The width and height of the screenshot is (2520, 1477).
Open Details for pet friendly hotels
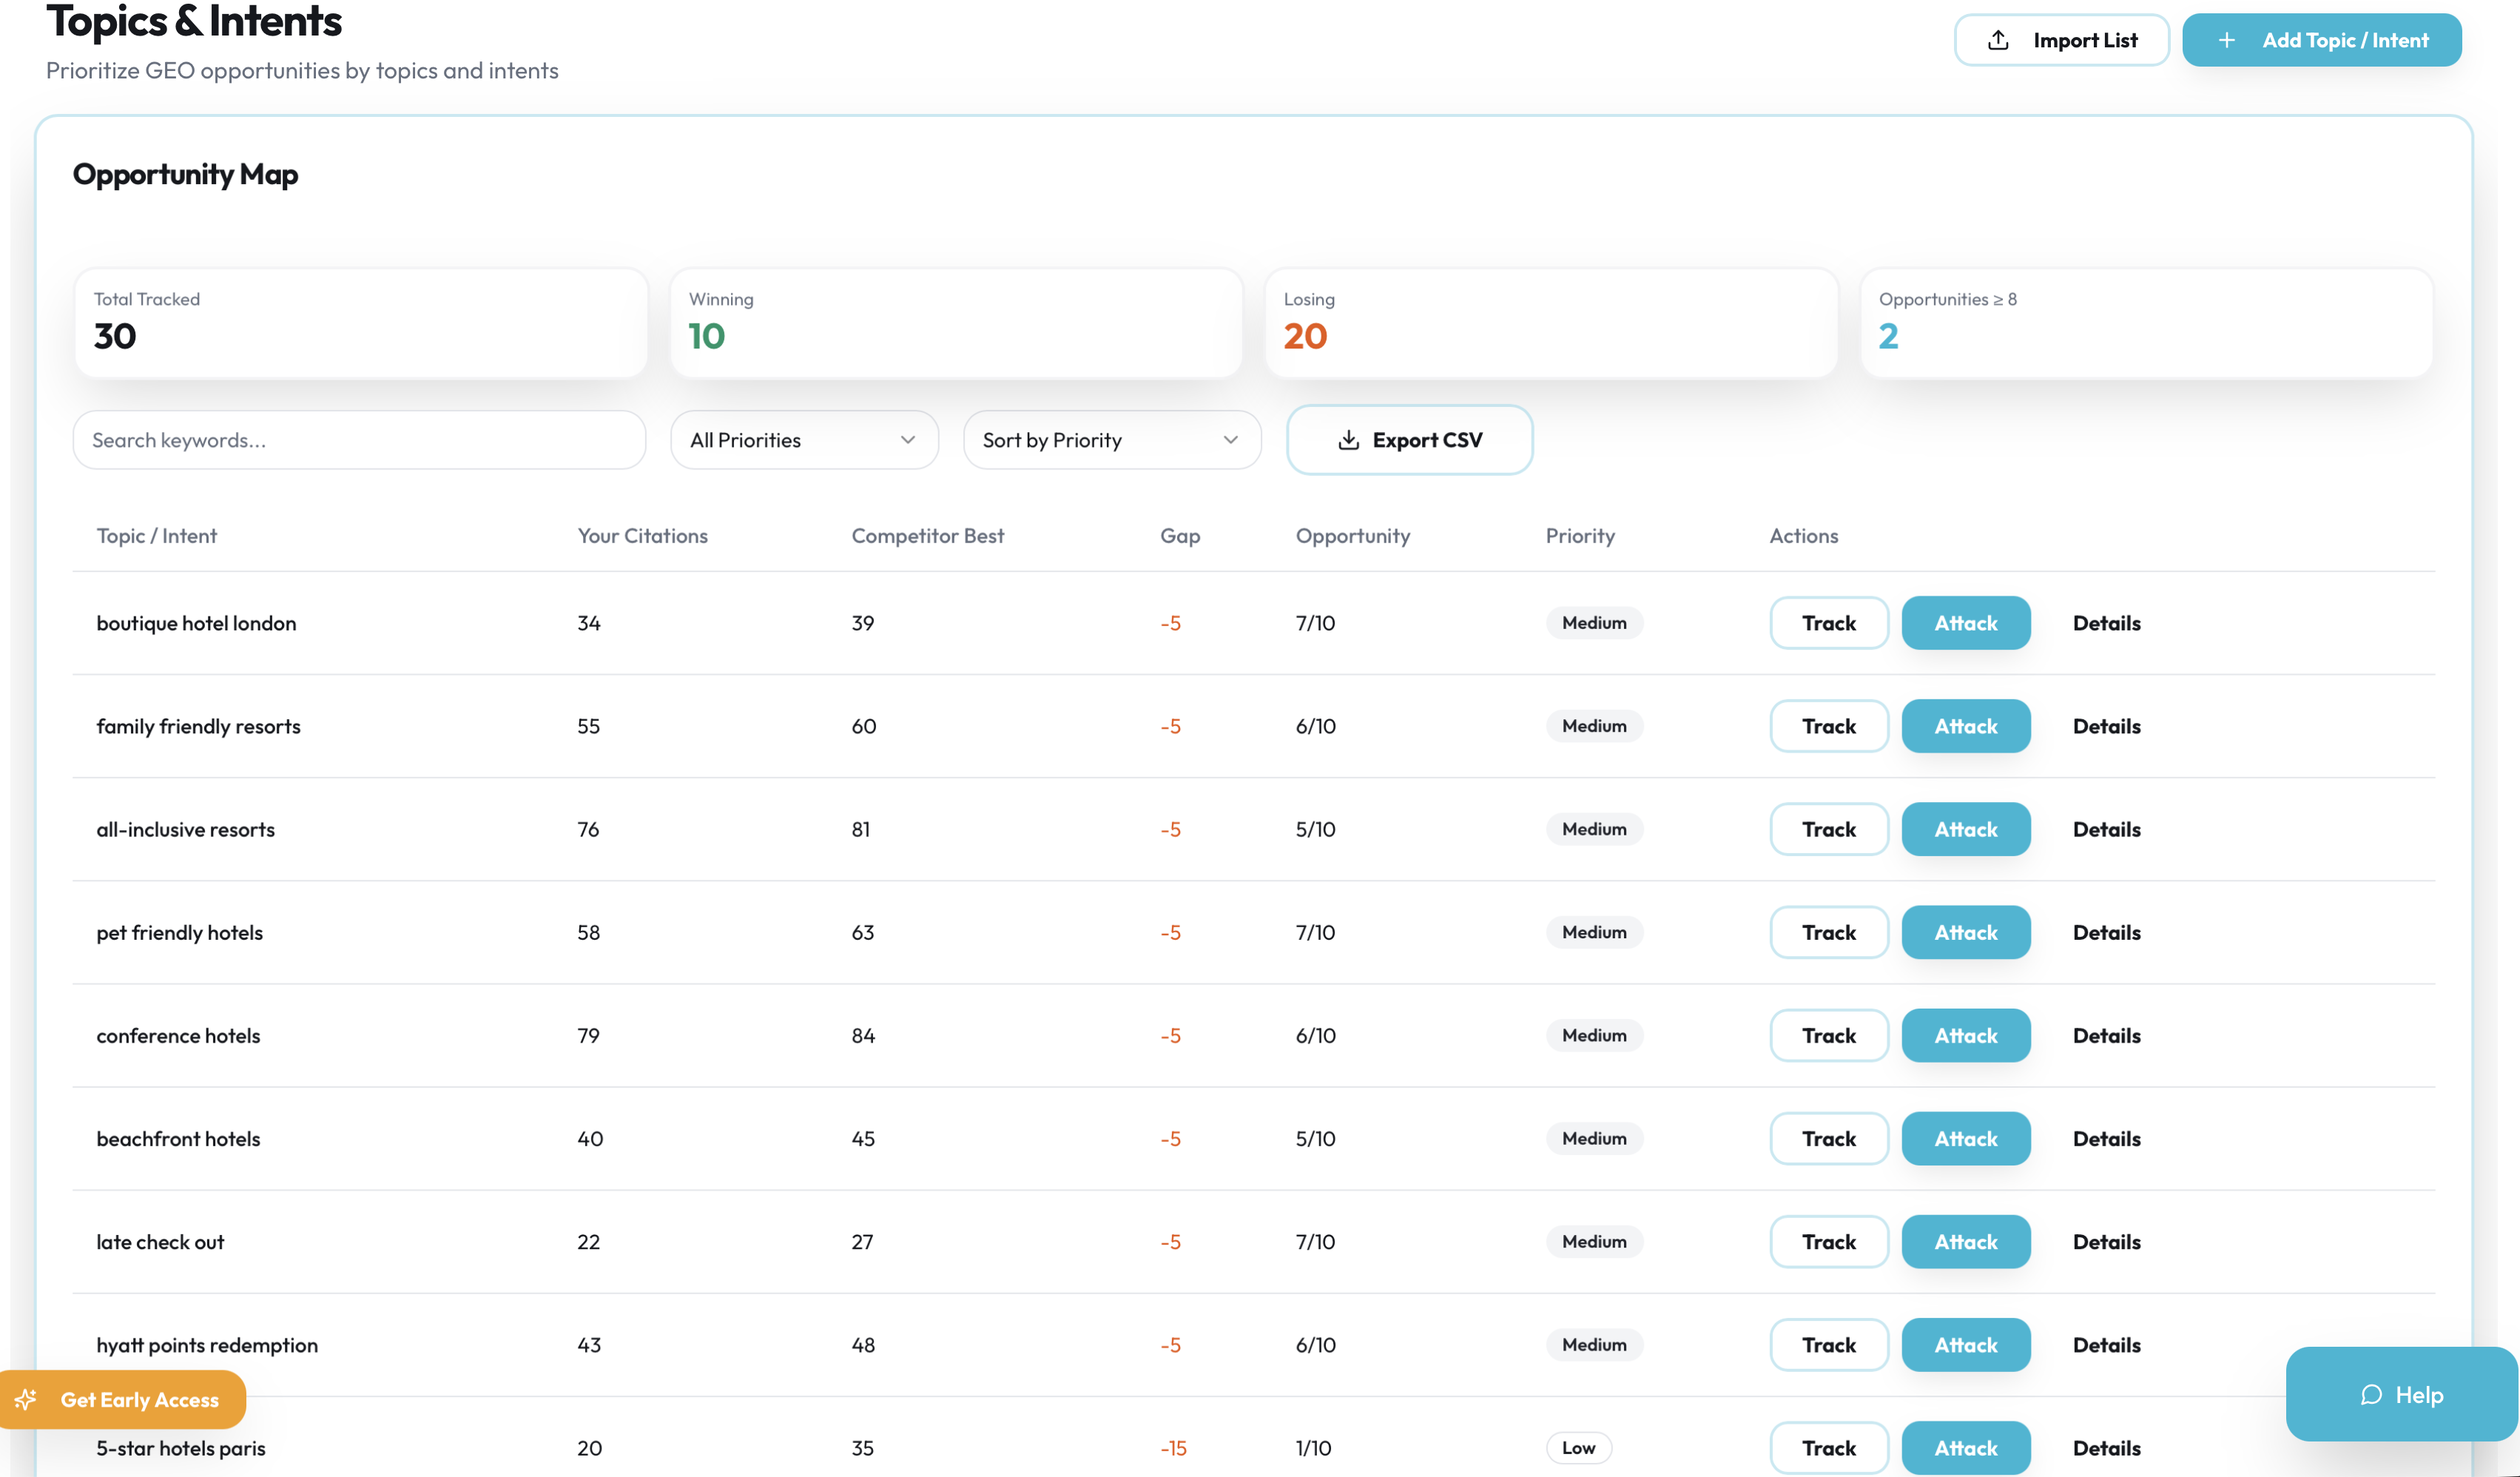click(2106, 932)
